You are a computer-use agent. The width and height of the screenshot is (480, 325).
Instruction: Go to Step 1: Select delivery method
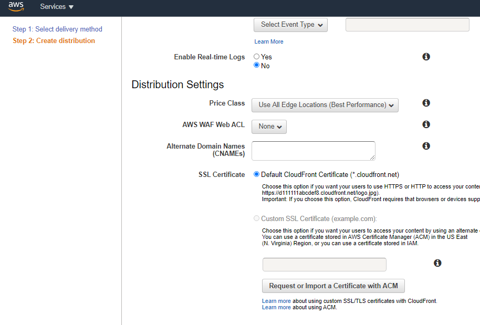coord(57,29)
